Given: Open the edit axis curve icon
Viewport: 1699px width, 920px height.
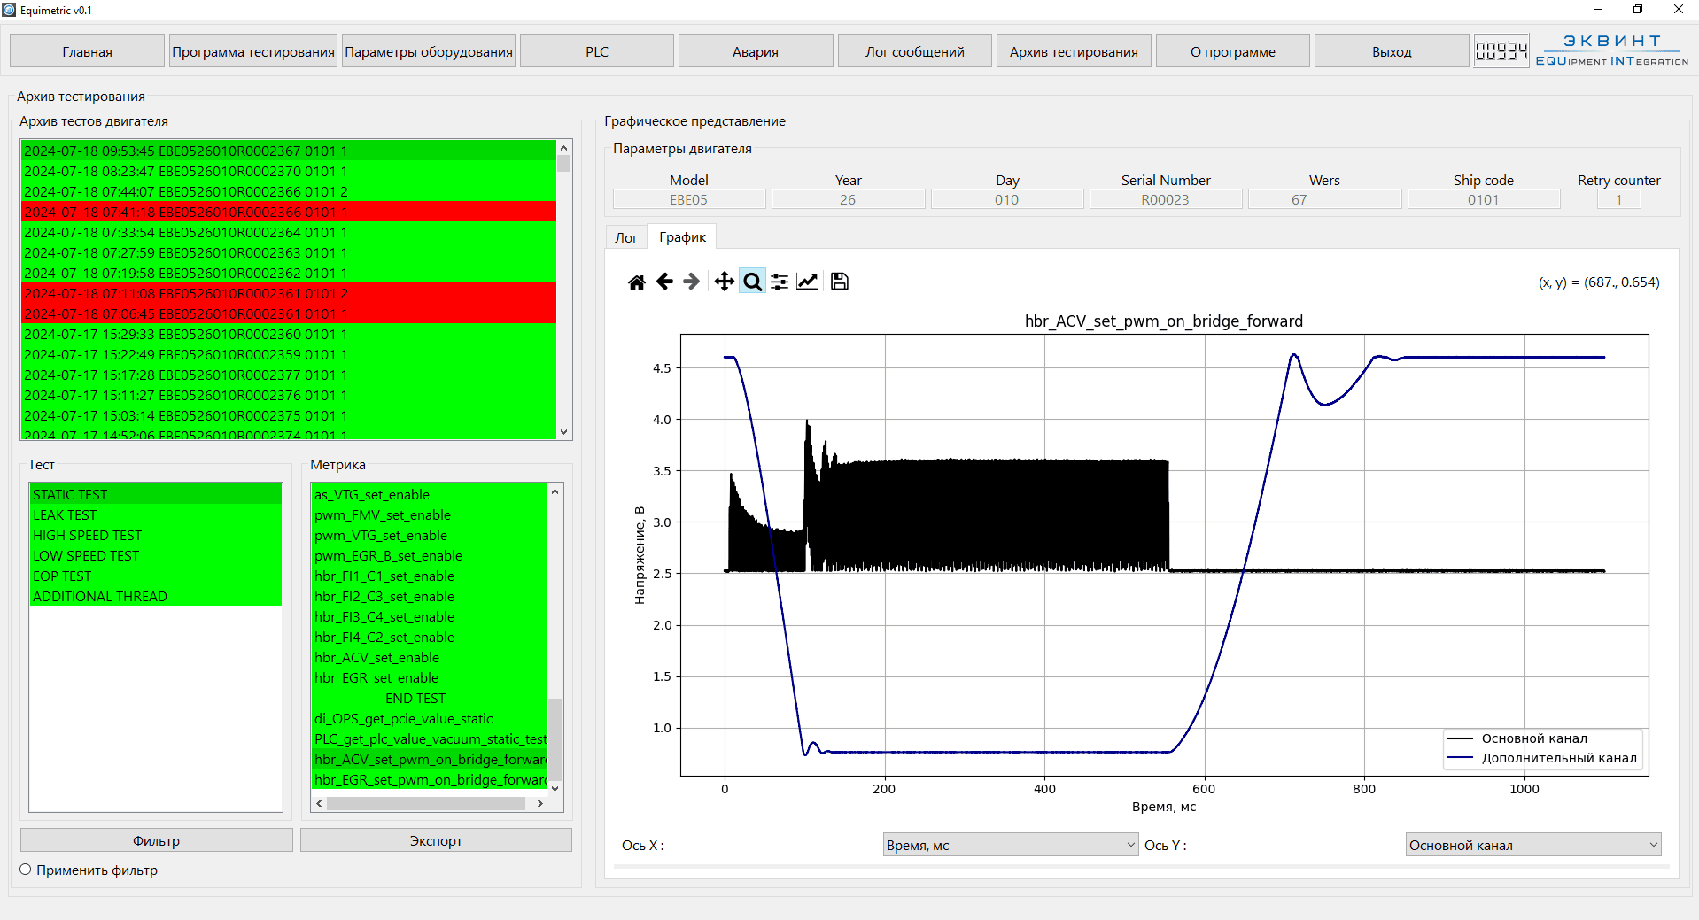Looking at the screenshot, I should coord(807,282).
